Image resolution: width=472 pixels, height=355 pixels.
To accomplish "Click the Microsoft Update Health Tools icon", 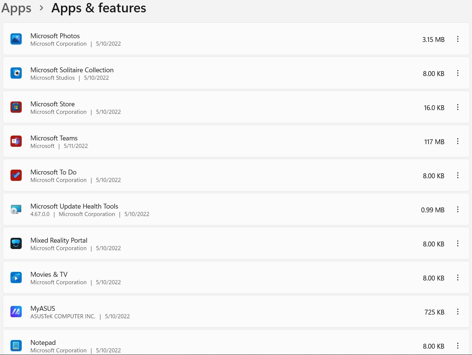I will [x=16, y=209].
